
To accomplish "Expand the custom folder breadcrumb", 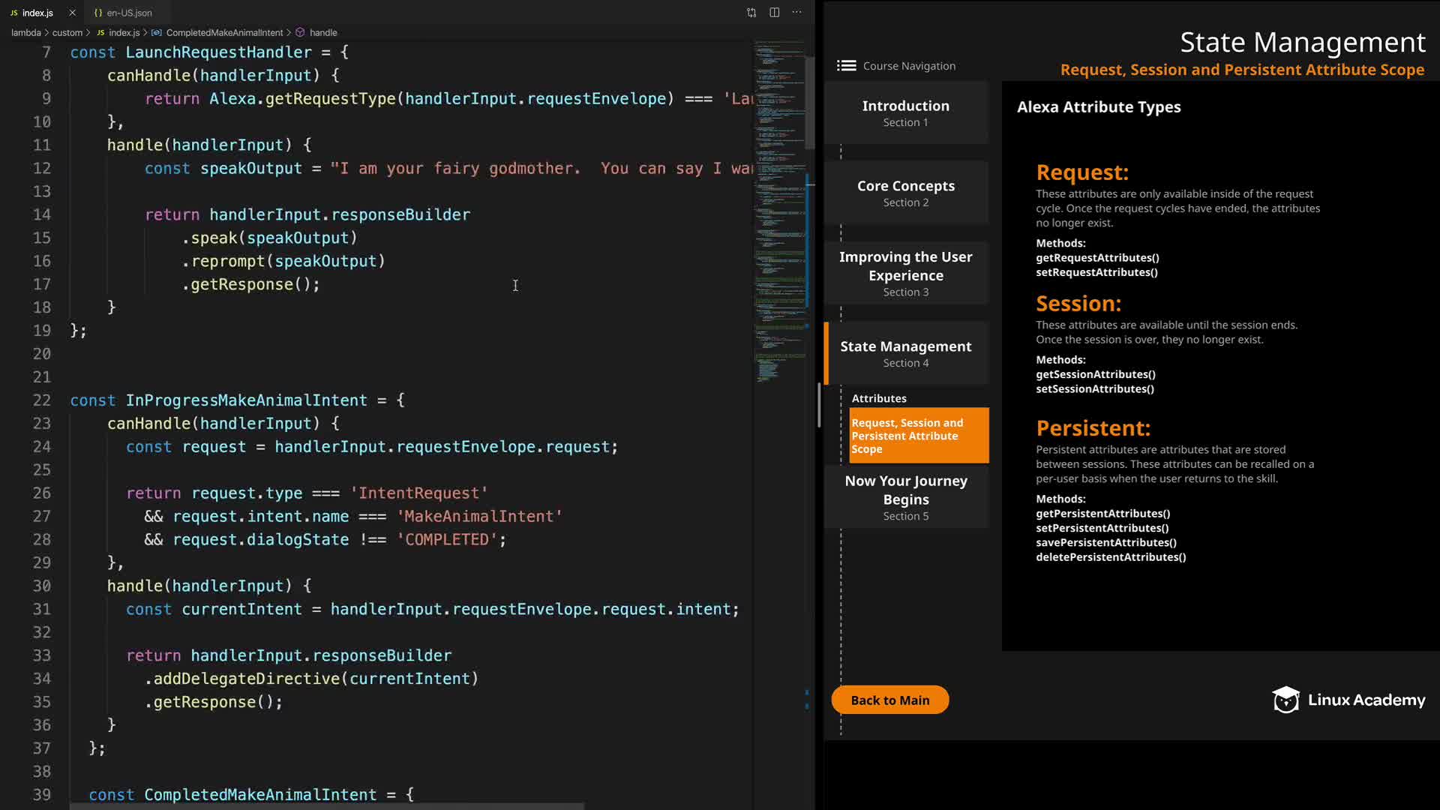I will pyautogui.click(x=67, y=33).
